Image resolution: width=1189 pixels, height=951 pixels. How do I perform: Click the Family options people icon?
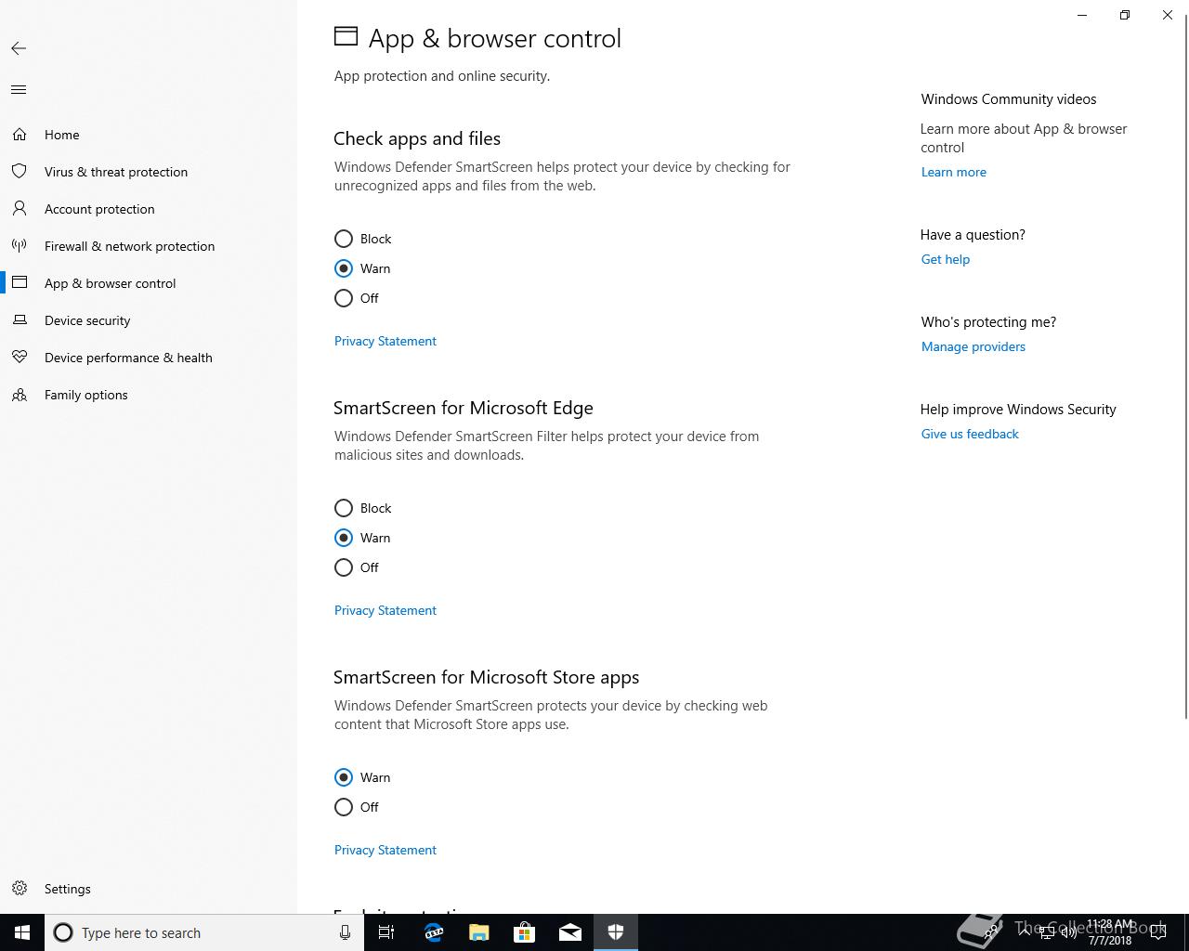point(20,395)
